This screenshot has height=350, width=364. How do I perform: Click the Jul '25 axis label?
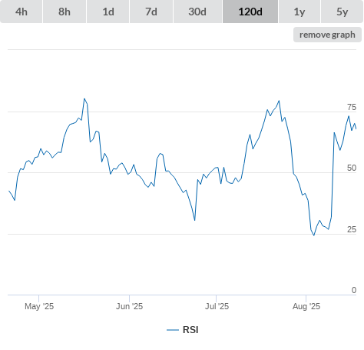point(217,306)
